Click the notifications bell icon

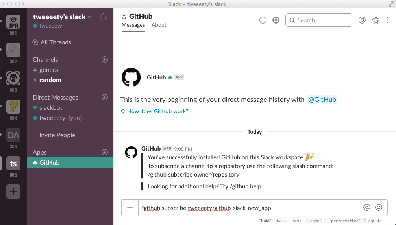[103, 17]
